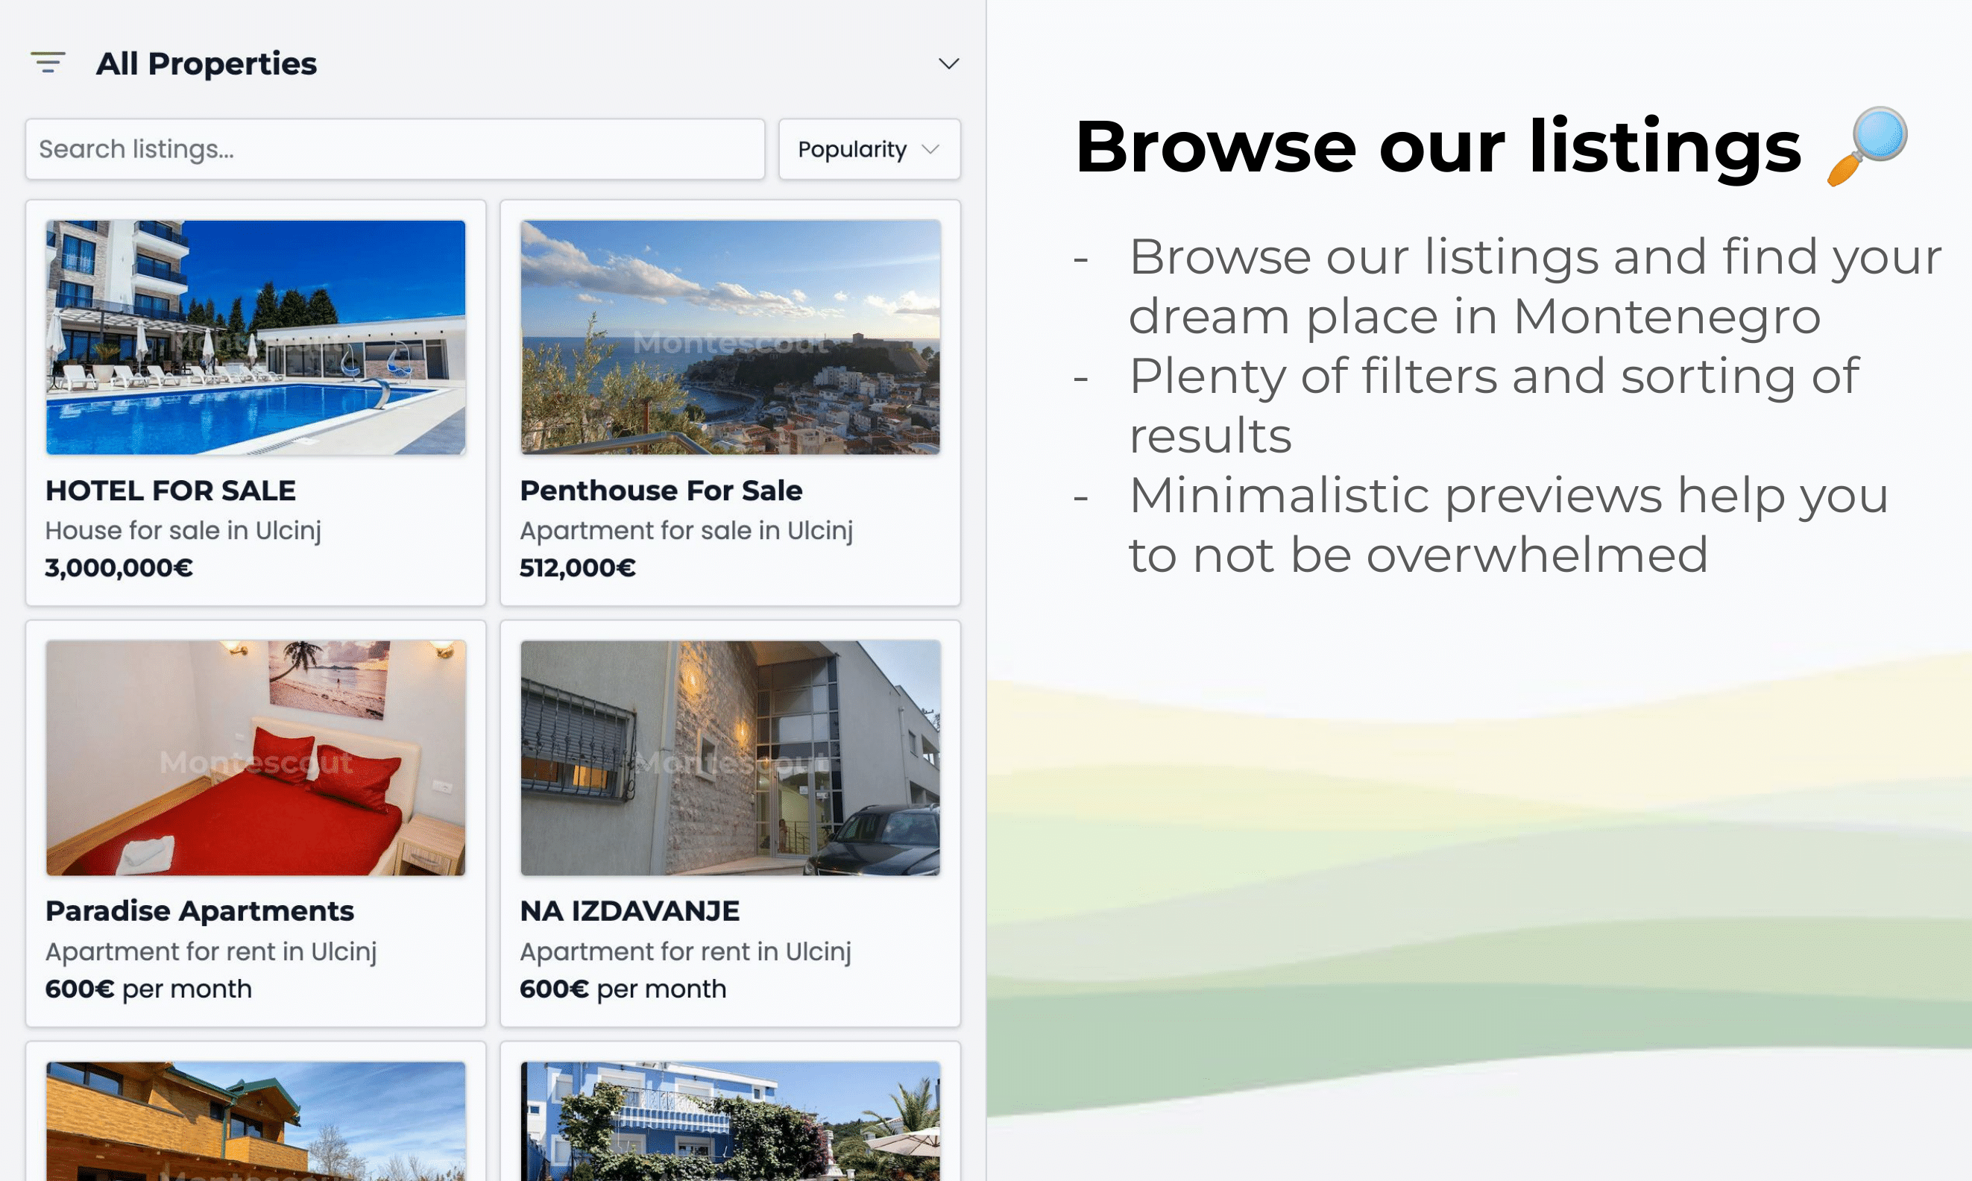Click the HOTEL FOR SALE title
This screenshot has width=1972, height=1181.
click(170, 491)
